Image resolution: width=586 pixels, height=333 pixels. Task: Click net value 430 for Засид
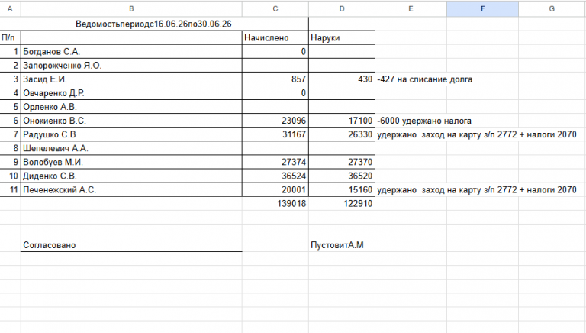(x=342, y=79)
